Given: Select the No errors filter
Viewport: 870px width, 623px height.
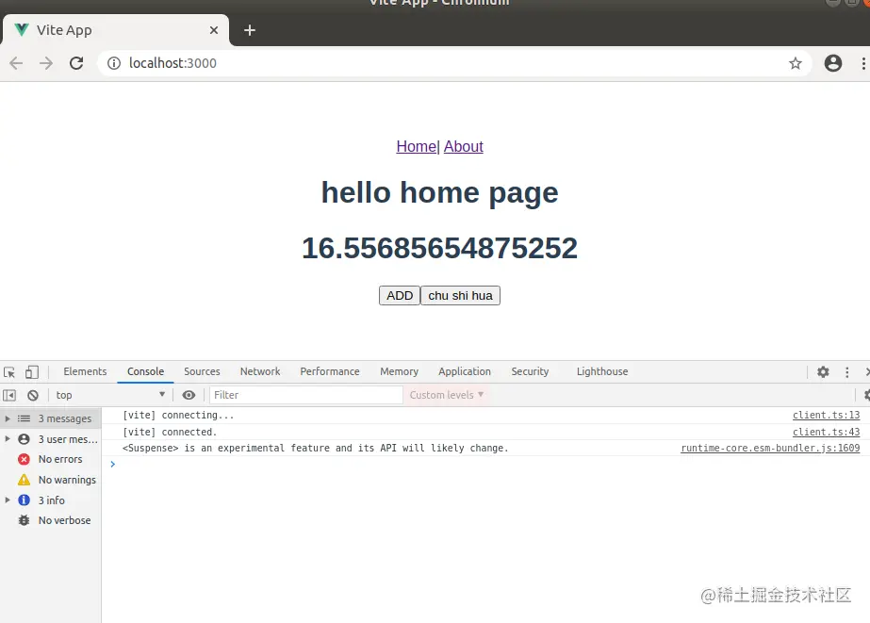Looking at the screenshot, I should [x=51, y=459].
